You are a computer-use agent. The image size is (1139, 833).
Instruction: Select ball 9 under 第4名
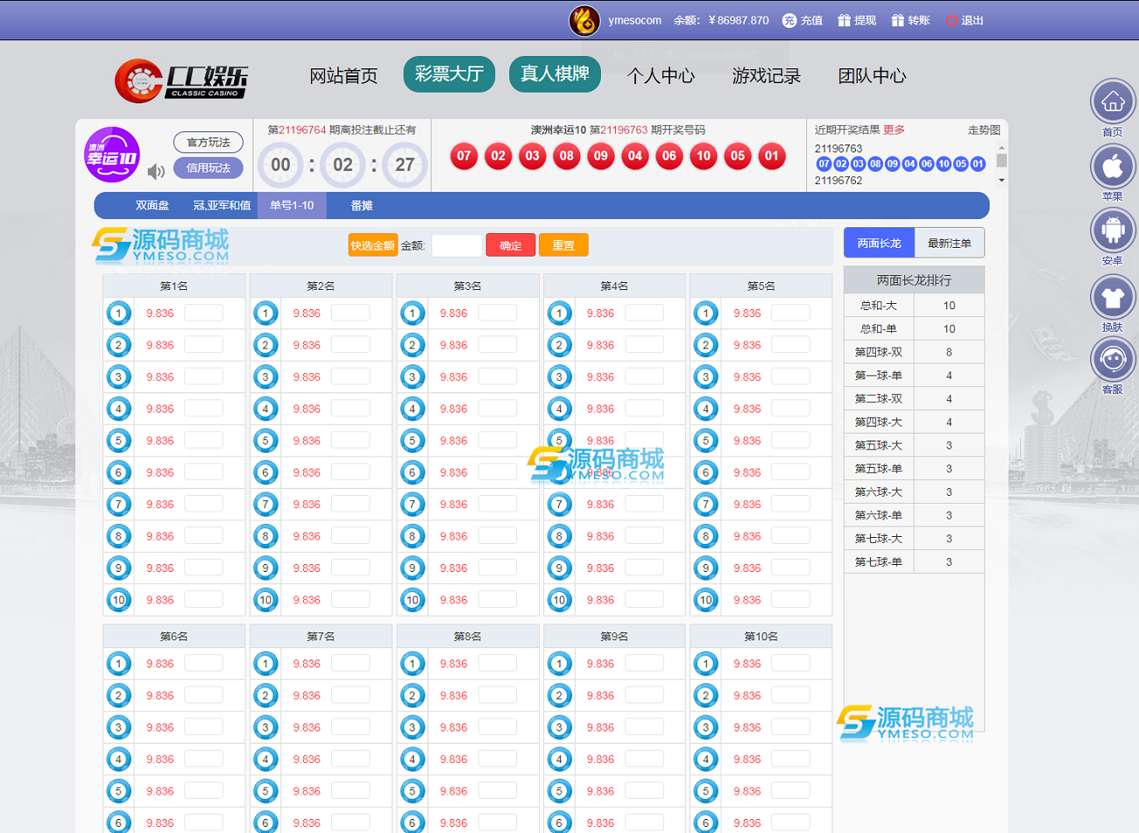tap(559, 568)
